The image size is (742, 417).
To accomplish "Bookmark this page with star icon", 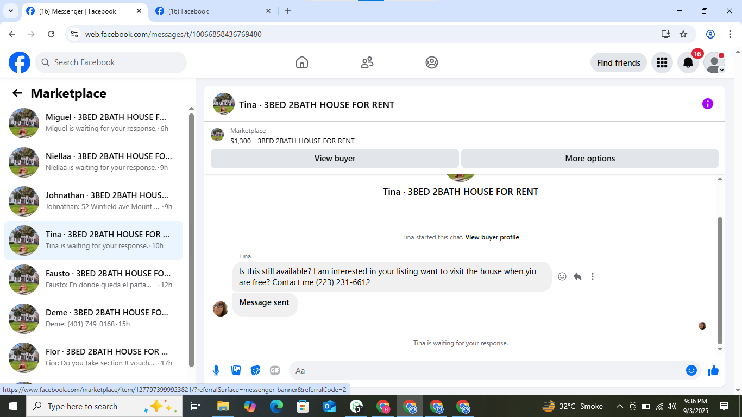I will [683, 34].
